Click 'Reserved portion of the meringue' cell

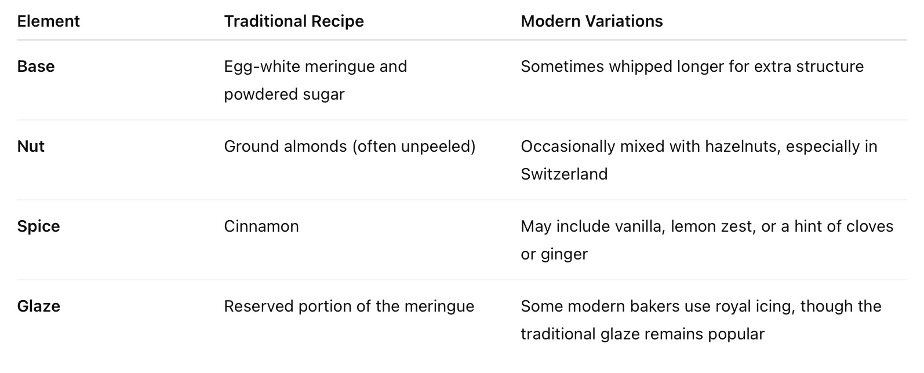349,306
